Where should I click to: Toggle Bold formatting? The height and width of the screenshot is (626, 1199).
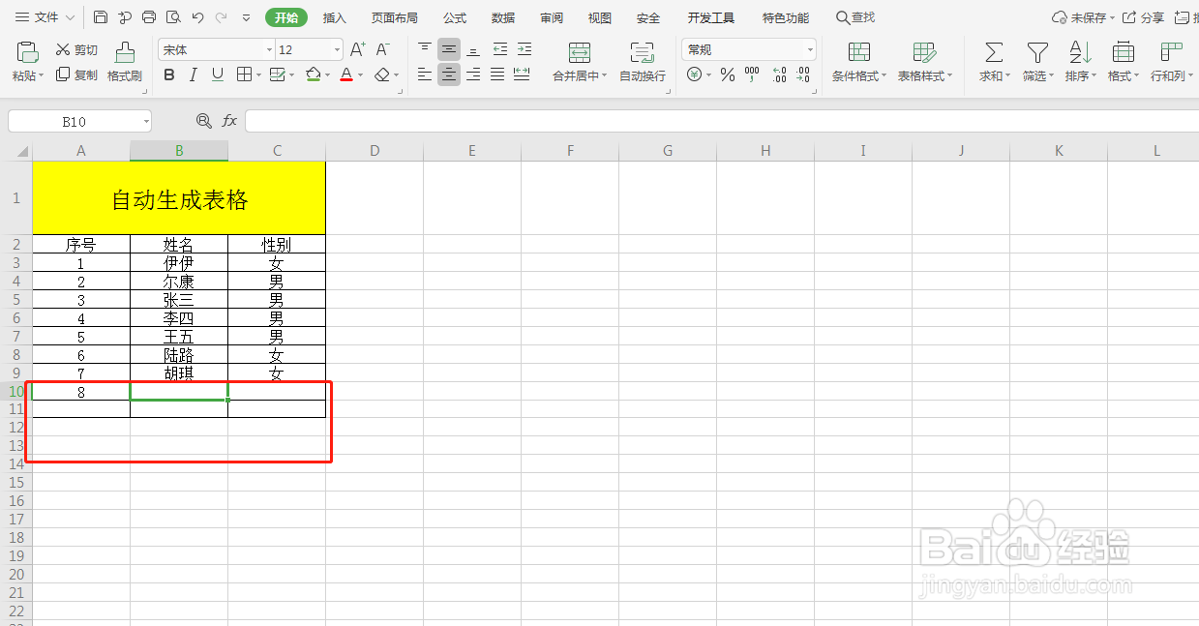tap(169, 75)
